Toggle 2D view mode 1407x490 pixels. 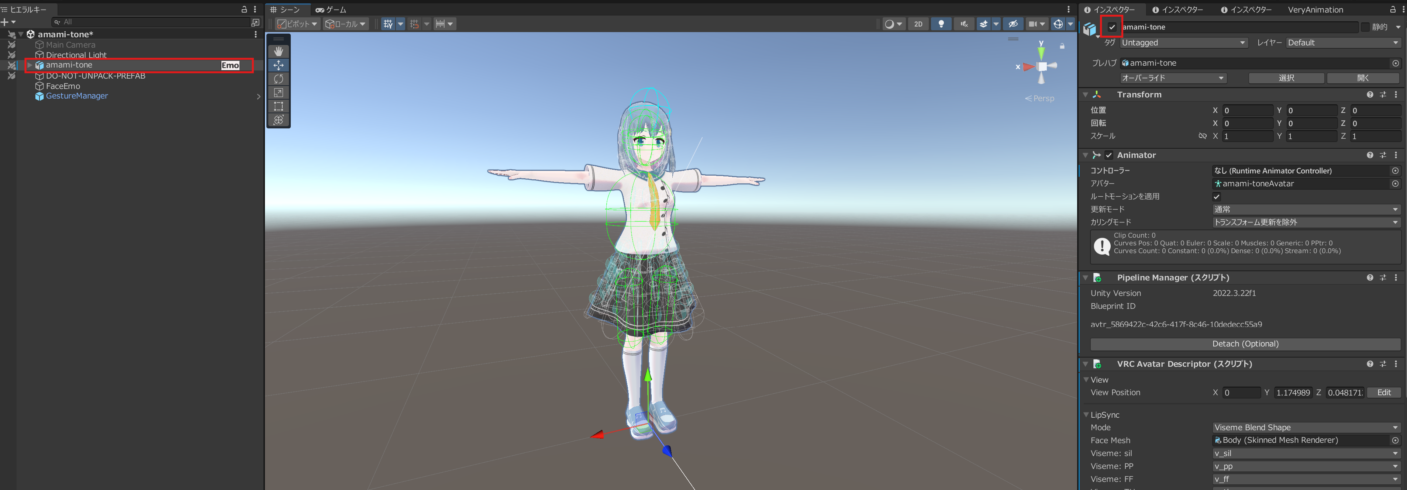[x=918, y=24]
